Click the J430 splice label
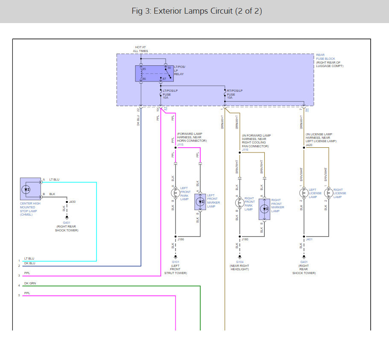The width and height of the screenshot is (389, 339). click(72, 202)
